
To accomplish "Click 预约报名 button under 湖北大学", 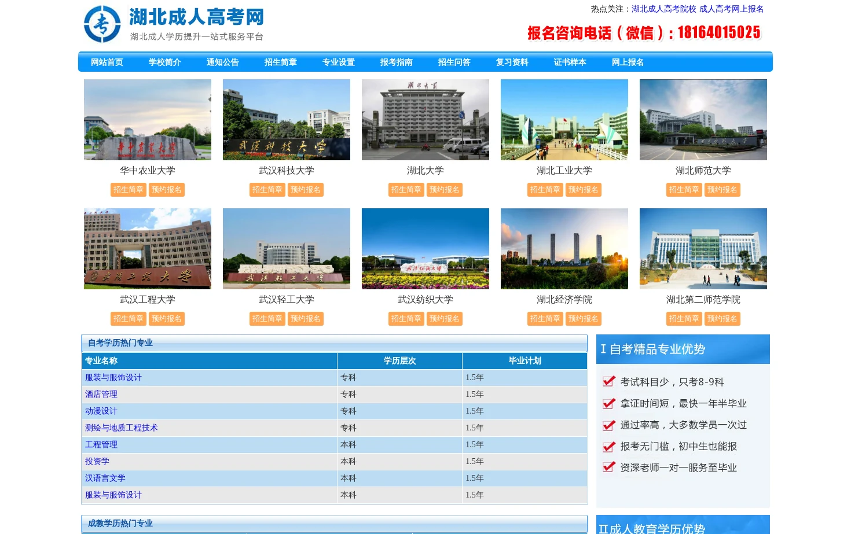I will coord(445,190).
